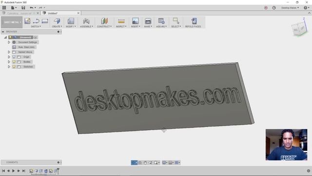Collapse the root component in browser
This screenshot has height=176, width=312.
tap(5, 37)
